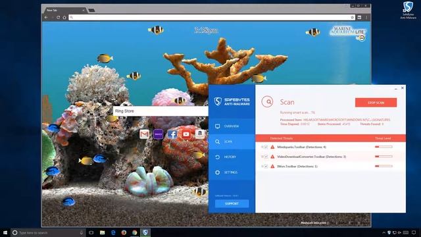The width and height of the screenshot is (421, 237).
Task: Bookmark the page with the star icon
Action: [x=352, y=18]
